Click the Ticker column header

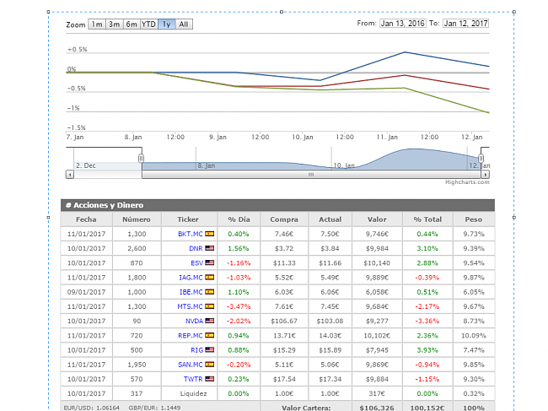coord(189,219)
